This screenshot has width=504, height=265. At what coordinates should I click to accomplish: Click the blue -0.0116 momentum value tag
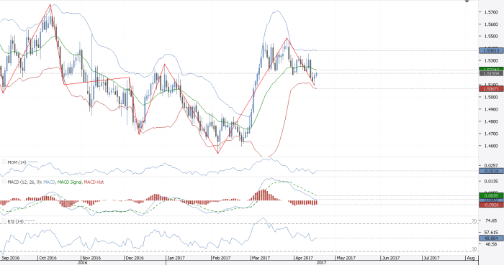(x=491, y=171)
